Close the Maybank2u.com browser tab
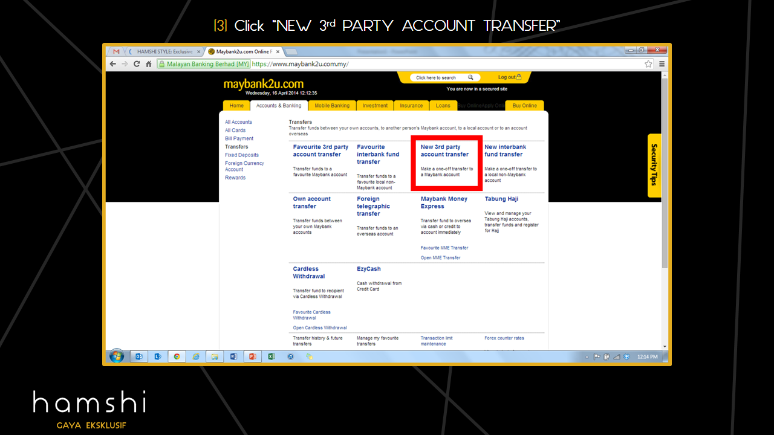 [278, 52]
